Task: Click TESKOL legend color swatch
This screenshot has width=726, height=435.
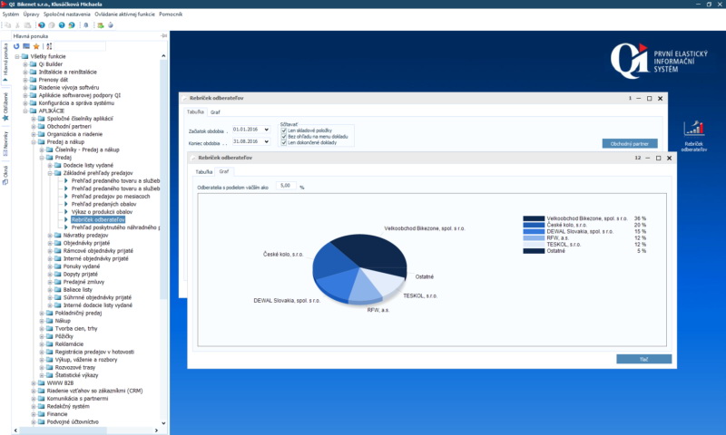Action: (534, 244)
